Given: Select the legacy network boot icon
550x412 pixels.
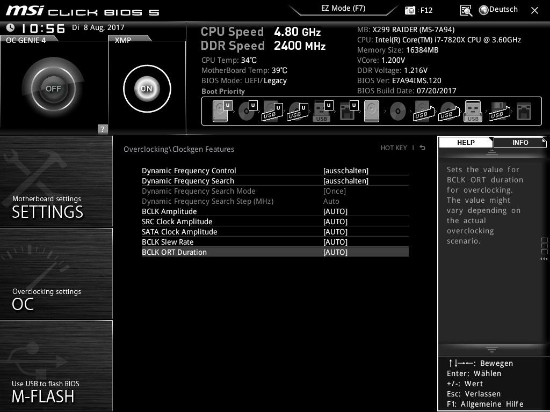Looking at the screenshot, I should pyautogui.click(x=524, y=111).
